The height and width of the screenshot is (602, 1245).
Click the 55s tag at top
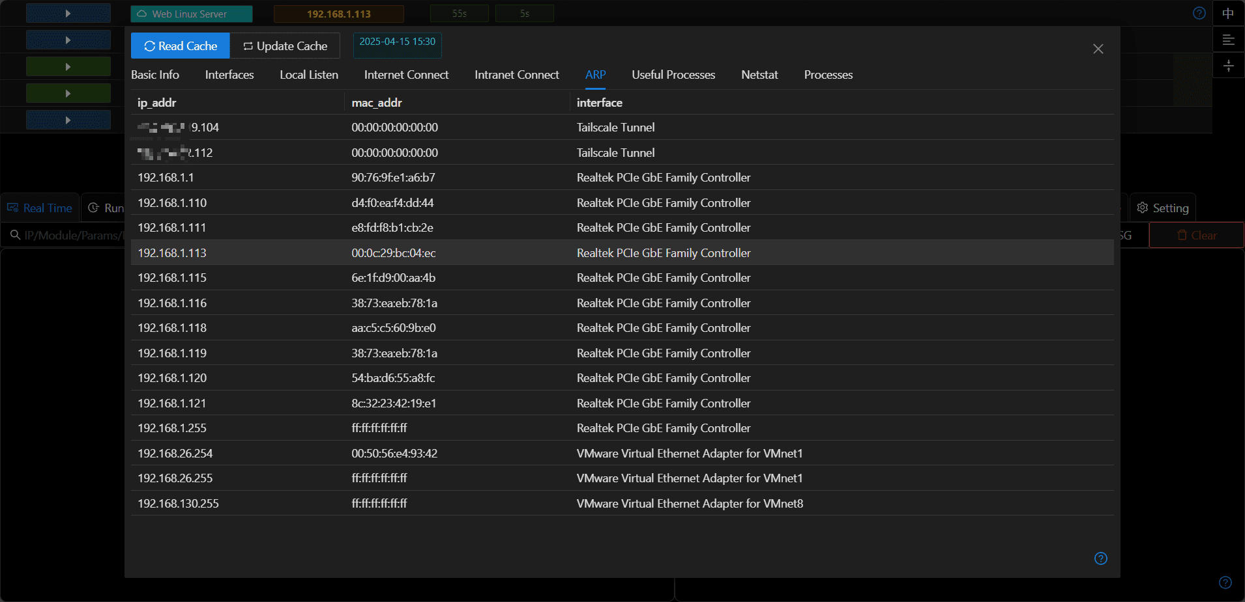(x=460, y=14)
